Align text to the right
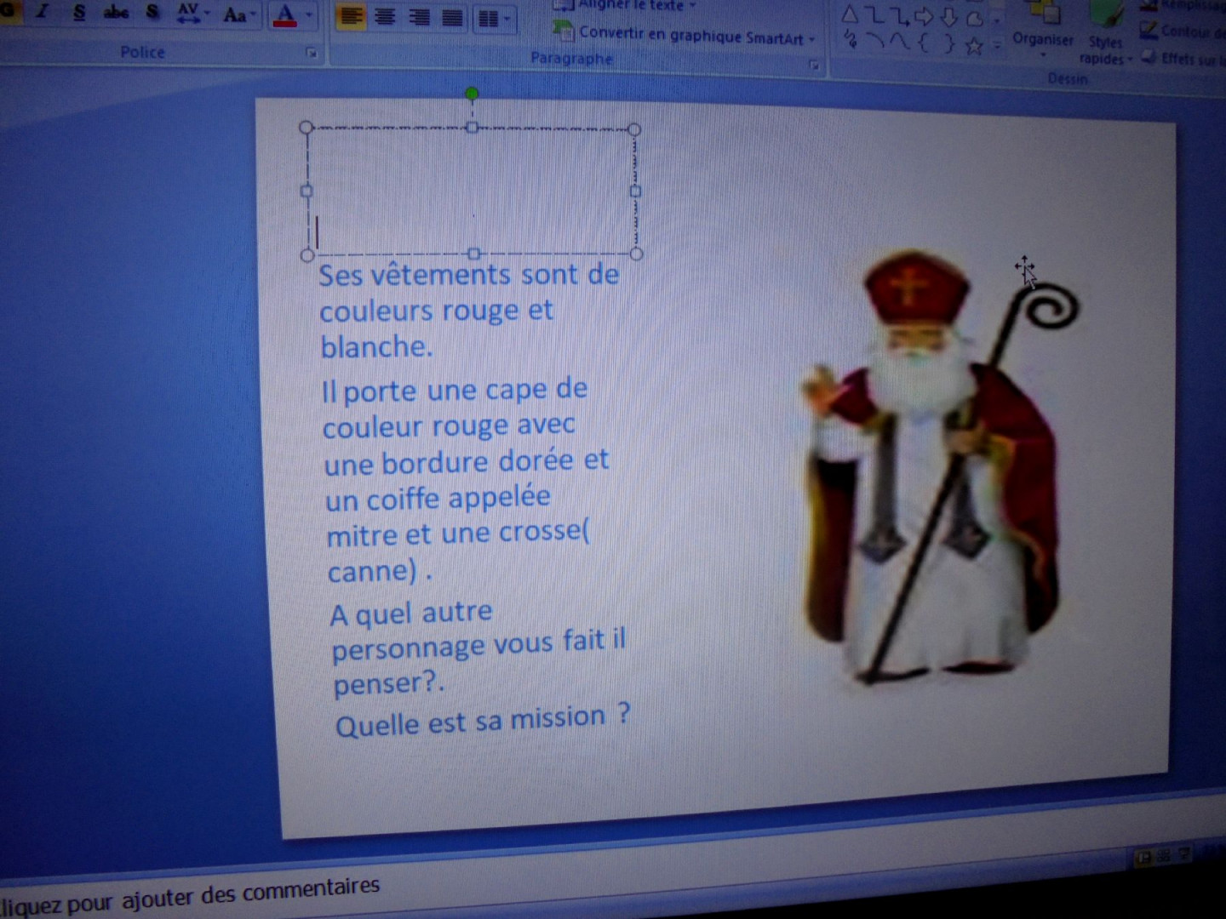 pyautogui.click(x=418, y=18)
